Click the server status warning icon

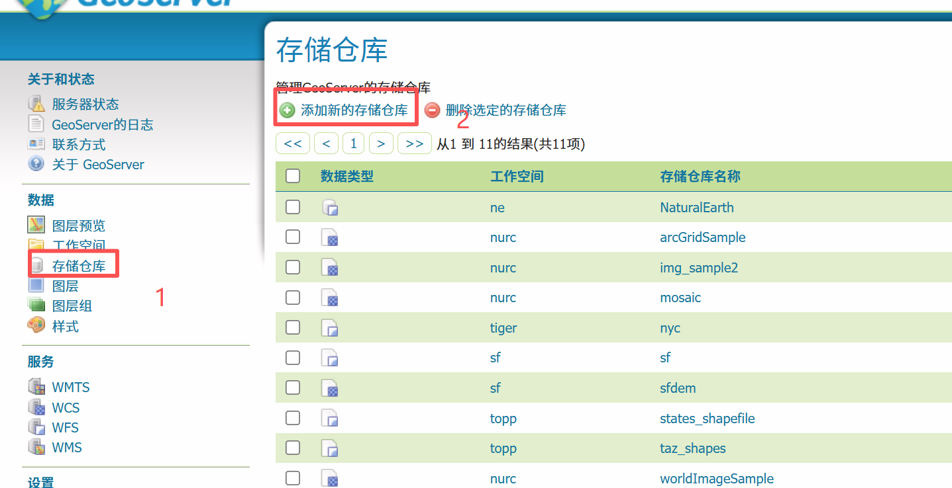click(x=36, y=104)
